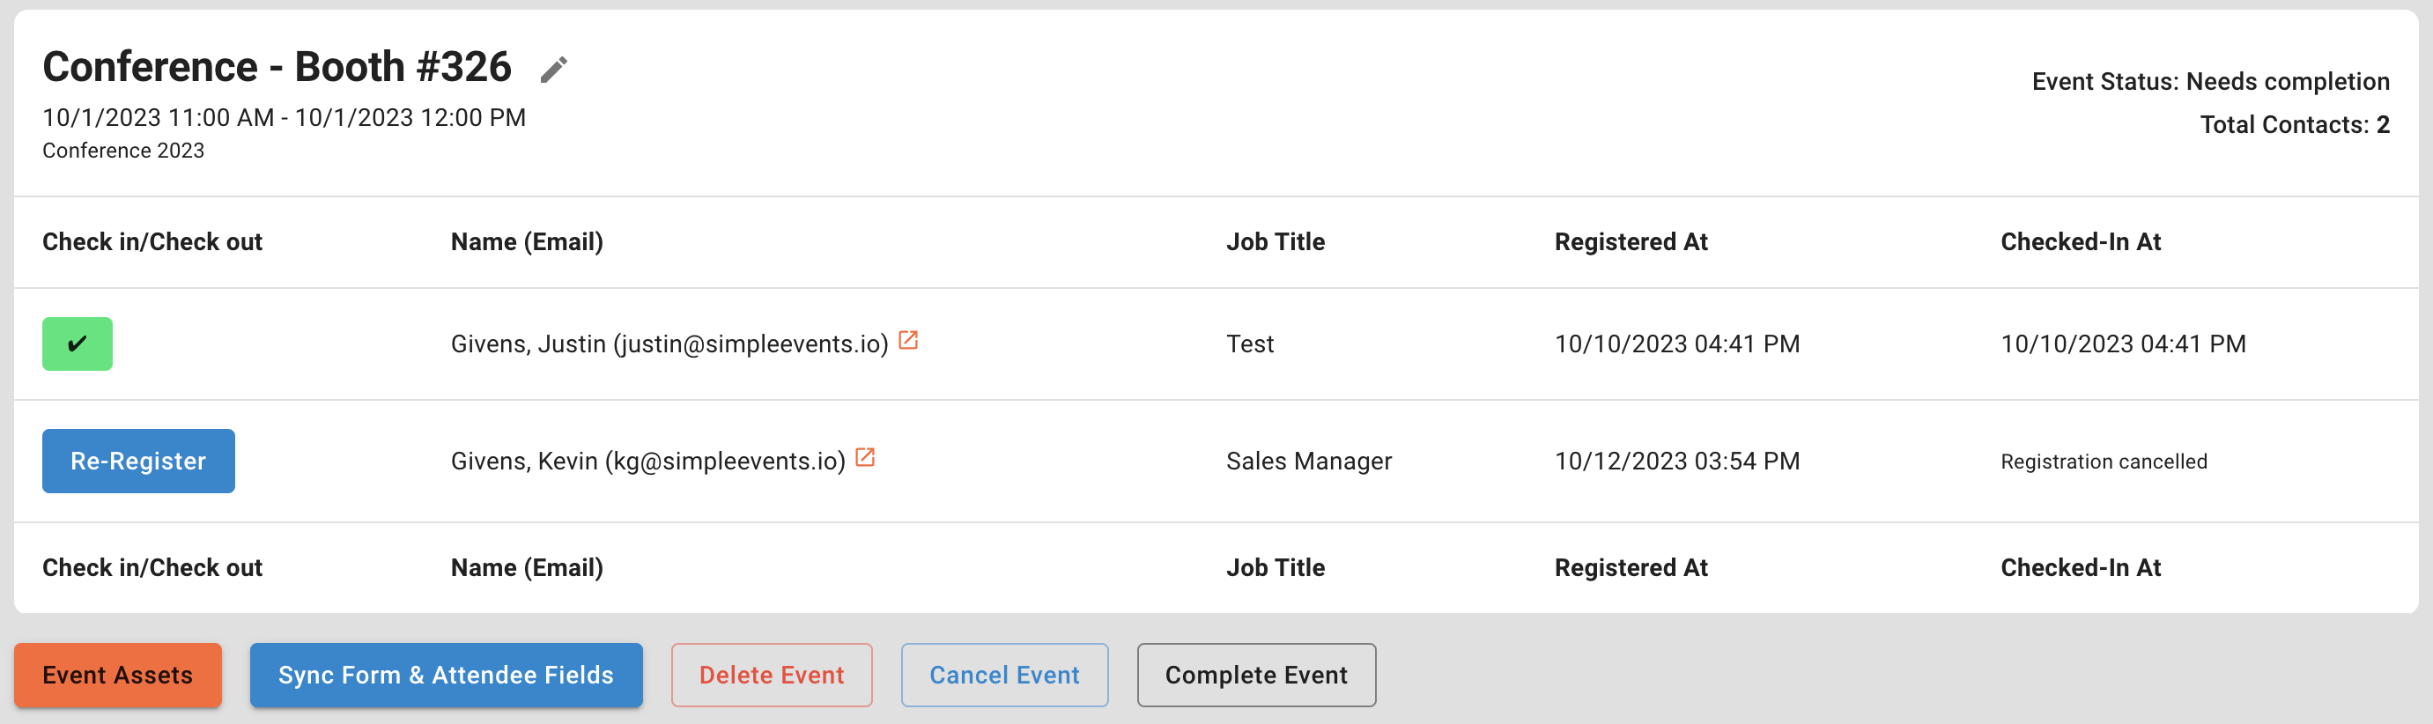Click the bottom Name (Email) header row
The image size is (2433, 724).
tap(526, 567)
